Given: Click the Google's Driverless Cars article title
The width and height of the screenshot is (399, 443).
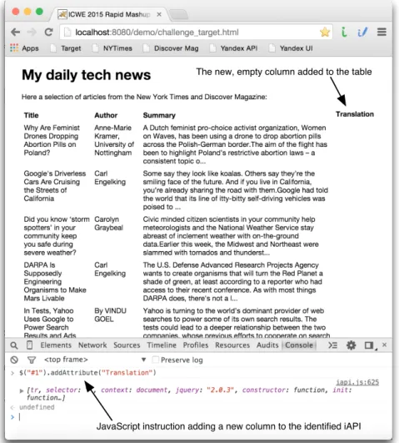Looking at the screenshot, I should (55, 186).
